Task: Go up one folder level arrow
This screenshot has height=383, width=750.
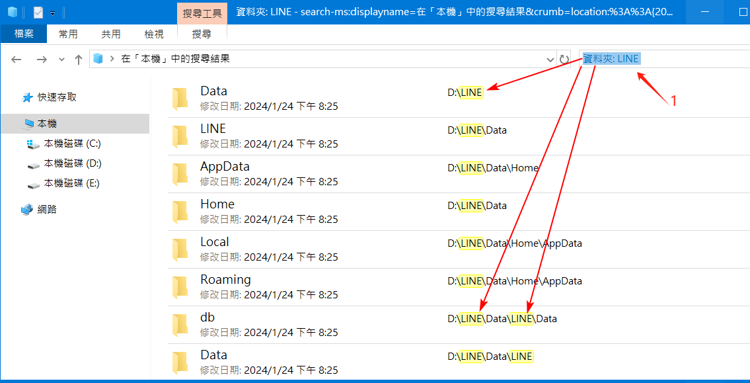Action: point(79,60)
